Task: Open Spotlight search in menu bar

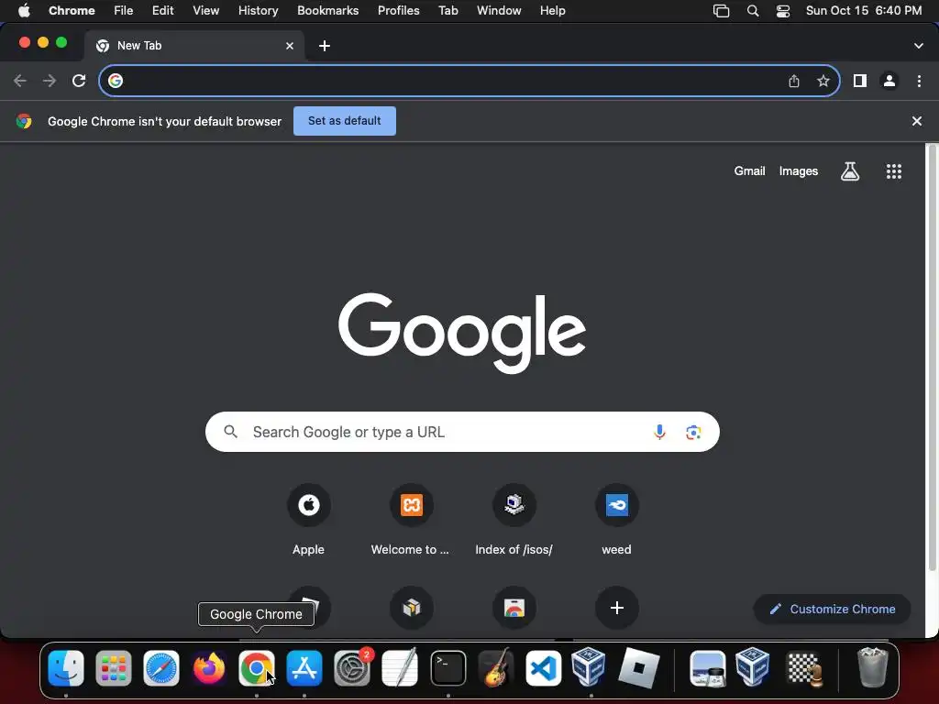Action: pyautogui.click(x=753, y=11)
